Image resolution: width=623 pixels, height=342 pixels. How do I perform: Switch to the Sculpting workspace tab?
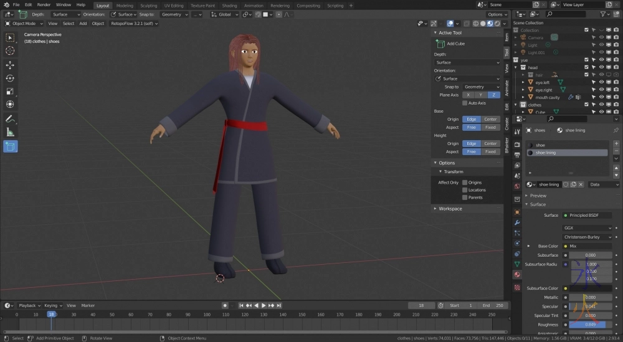pyautogui.click(x=148, y=5)
